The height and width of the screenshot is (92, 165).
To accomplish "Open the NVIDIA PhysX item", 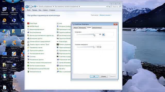I will tap(33, 26).
